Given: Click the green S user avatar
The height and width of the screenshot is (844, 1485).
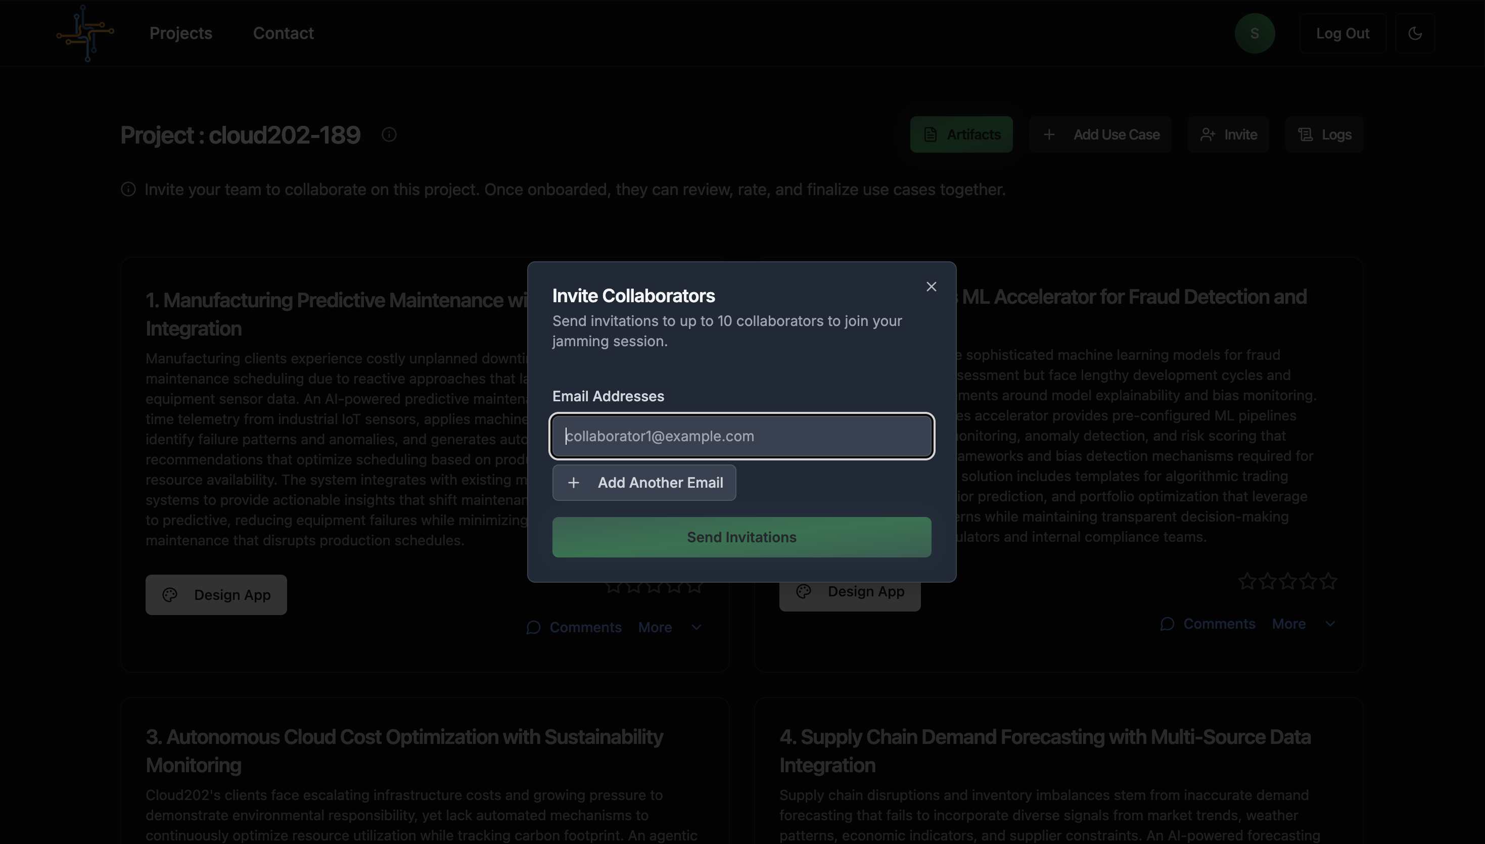Looking at the screenshot, I should pos(1255,33).
